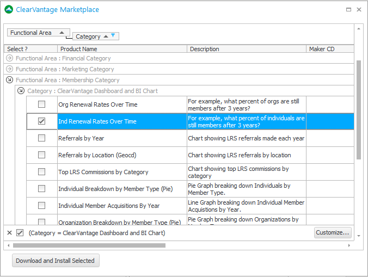Disable the Category filter checkbox
The width and height of the screenshot is (368, 277).
click(20, 233)
